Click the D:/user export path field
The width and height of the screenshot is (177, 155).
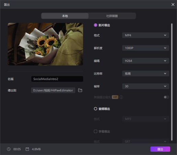[53, 90]
